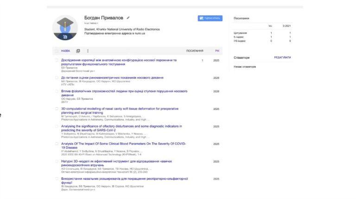Sort by НАЗВА column header
The image size is (356, 199).
[65, 51]
